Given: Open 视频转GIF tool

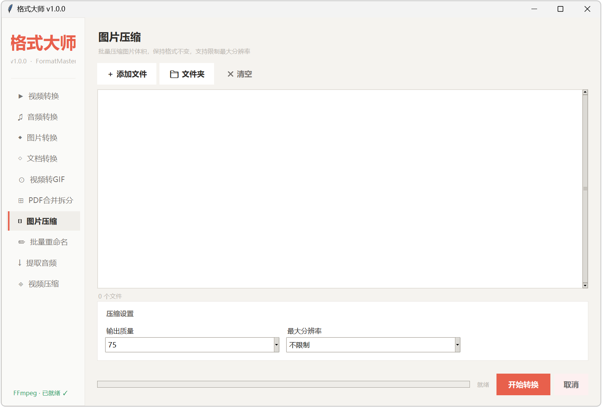Looking at the screenshot, I should coord(44,179).
